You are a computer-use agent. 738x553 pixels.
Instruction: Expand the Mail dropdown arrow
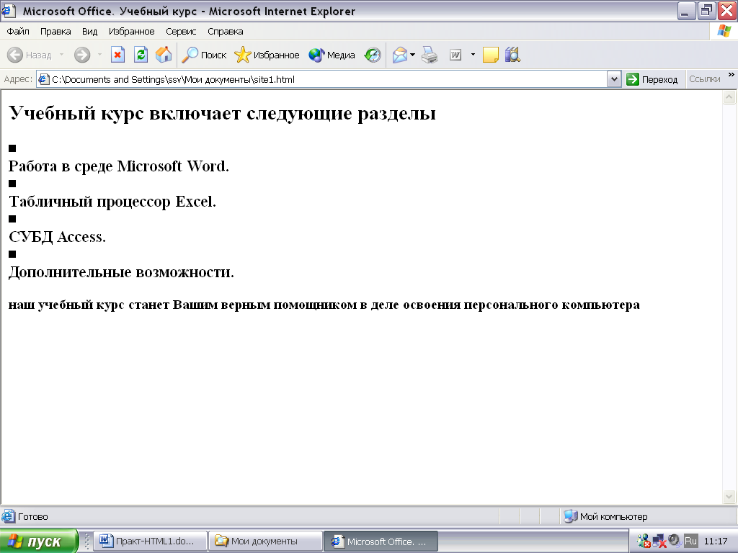[x=412, y=55]
